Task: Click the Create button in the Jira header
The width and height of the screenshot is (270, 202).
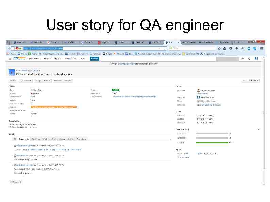Action: coord(94,59)
